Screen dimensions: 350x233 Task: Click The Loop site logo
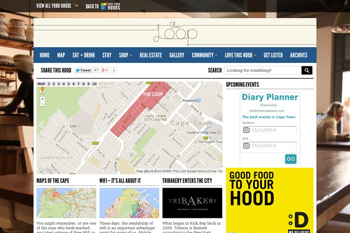(175, 33)
